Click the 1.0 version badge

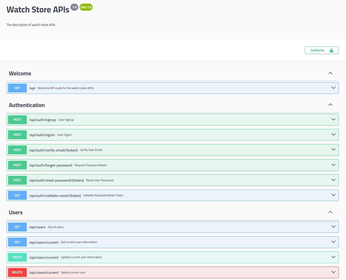pos(75,7)
